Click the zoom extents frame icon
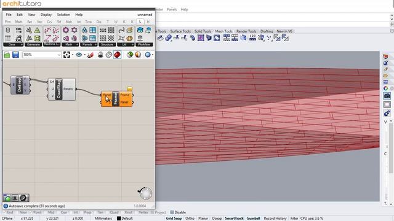The height and width of the screenshot is (221, 394). [66, 55]
